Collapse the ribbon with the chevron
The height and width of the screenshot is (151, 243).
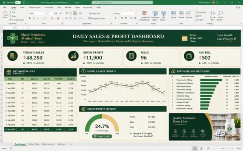click(x=241, y=24)
